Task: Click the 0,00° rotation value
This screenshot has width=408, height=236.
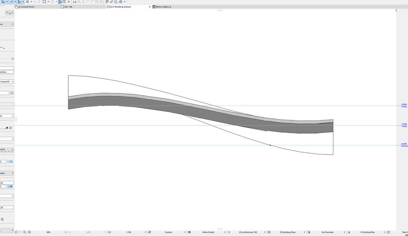Action: (x=89, y=232)
